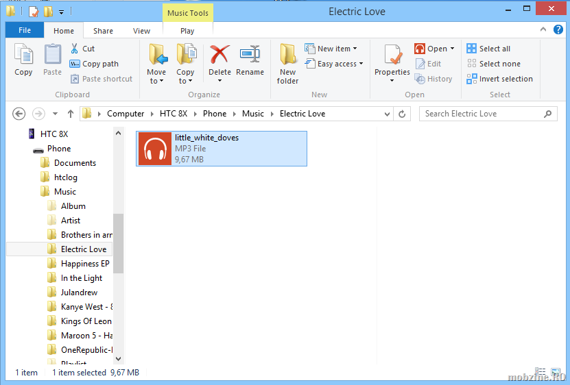Click Paste shortcut in the ribbon
The width and height of the screenshot is (570, 385).
tap(102, 79)
